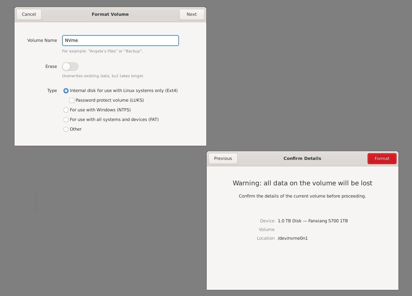The image size is (412, 296).
Task: Click the red Format button
Action: [x=382, y=158]
